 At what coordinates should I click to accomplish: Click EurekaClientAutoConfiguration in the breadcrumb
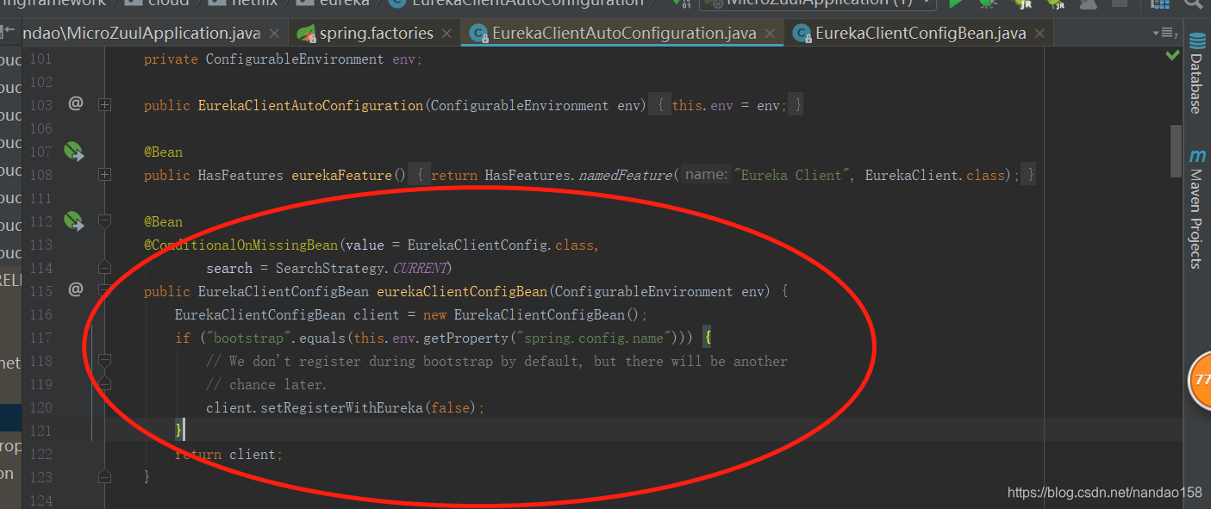pos(517,3)
